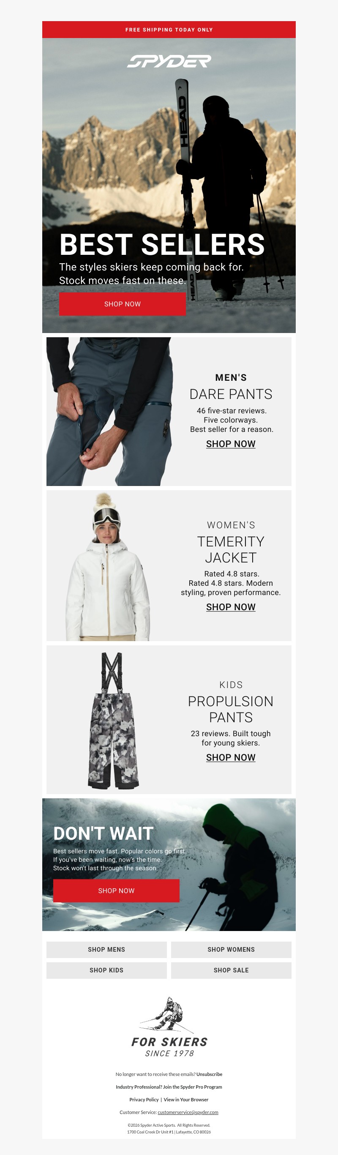Click the Shop Now button under Don't Wait
Image resolution: width=338 pixels, height=1155 pixels.
click(x=116, y=891)
